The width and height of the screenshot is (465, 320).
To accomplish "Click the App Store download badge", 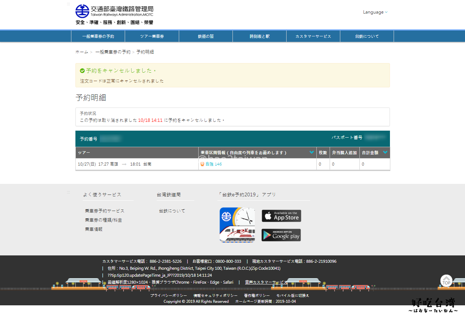I will (x=281, y=216).
